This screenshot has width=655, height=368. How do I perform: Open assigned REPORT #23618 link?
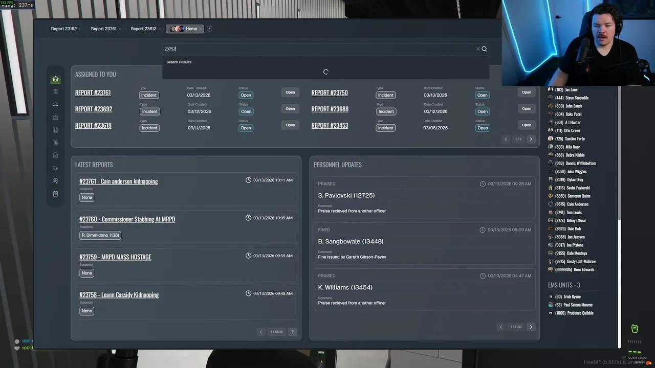coord(93,125)
